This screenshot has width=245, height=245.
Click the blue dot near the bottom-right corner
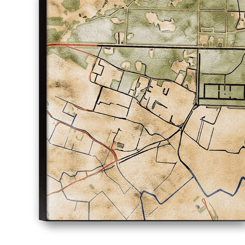pyautogui.click(x=199, y=207)
